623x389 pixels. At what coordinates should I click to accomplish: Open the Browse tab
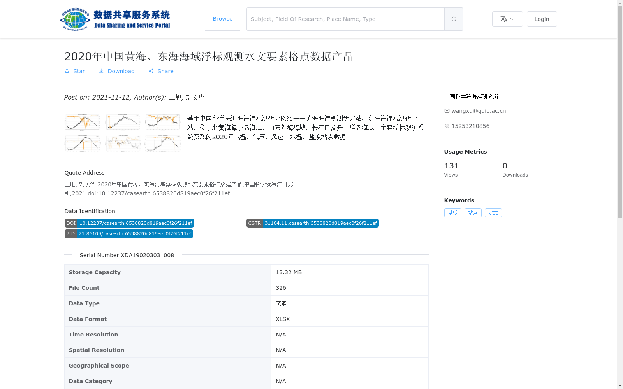point(222,19)
